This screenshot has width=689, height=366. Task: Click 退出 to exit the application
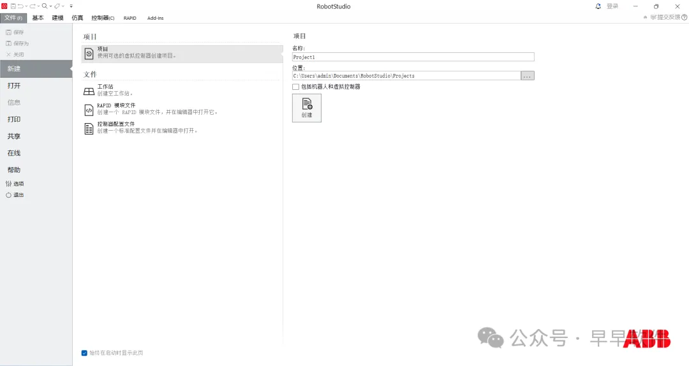(15, 195)
